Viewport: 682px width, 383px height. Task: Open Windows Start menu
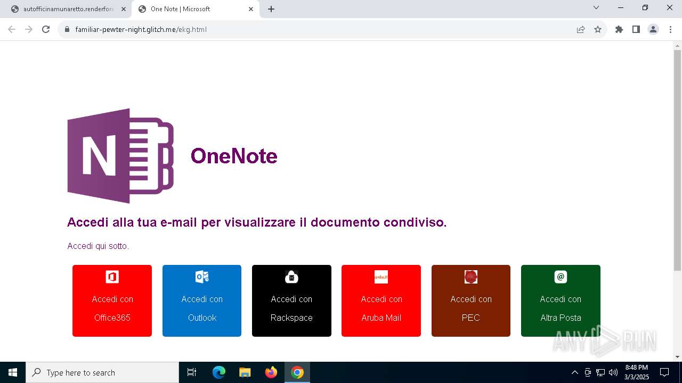pos(13,372)
